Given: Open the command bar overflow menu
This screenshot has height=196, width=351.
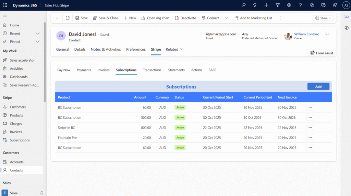Looking at the screenshot, I should (x=280, y=18).
